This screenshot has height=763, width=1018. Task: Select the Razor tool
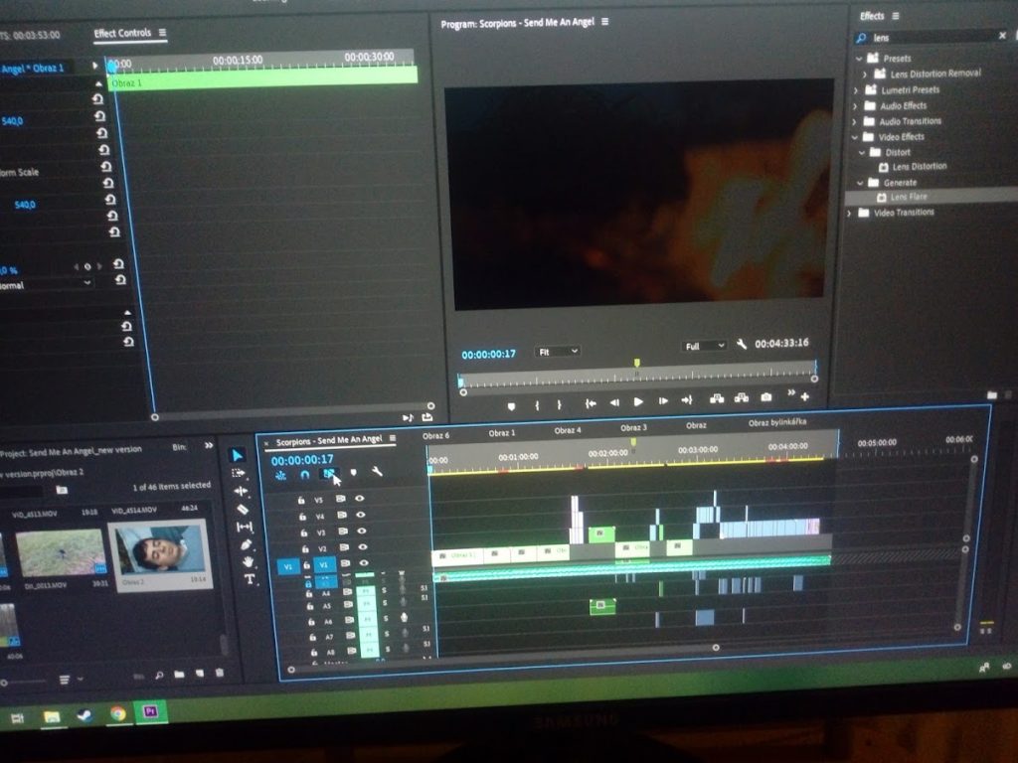tap(242, 509)
